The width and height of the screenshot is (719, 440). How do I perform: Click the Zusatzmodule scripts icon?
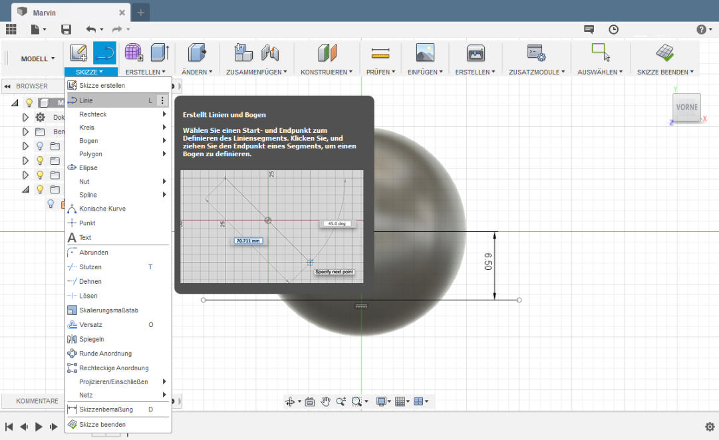click(536, 53)
